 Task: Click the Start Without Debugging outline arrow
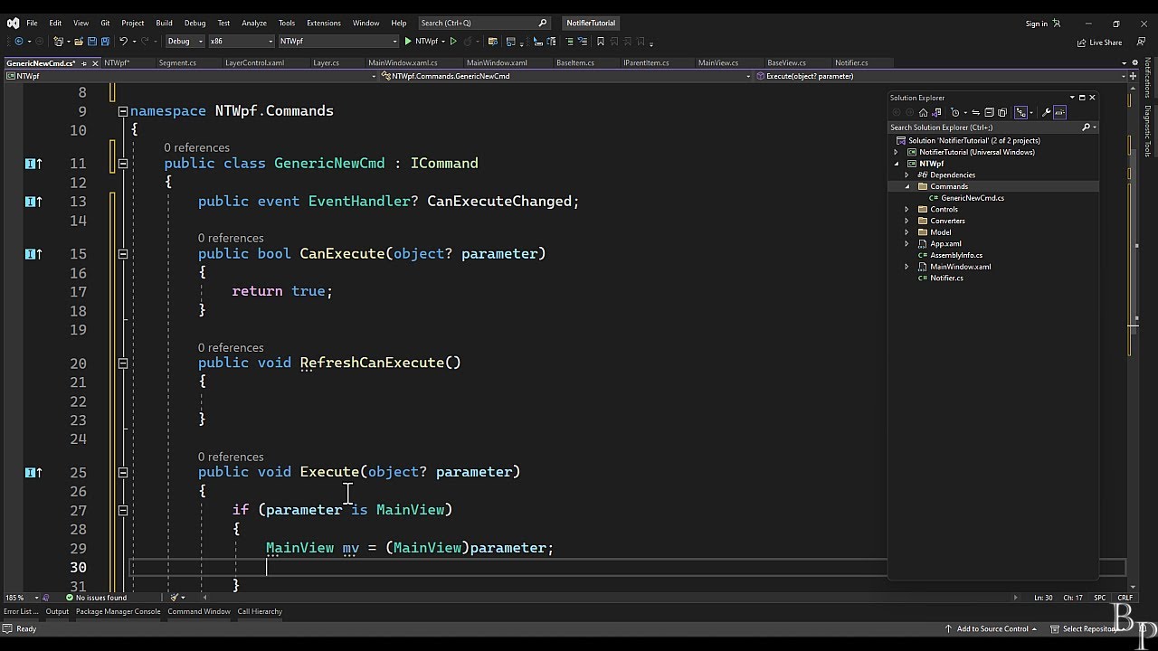click(453, 41)
